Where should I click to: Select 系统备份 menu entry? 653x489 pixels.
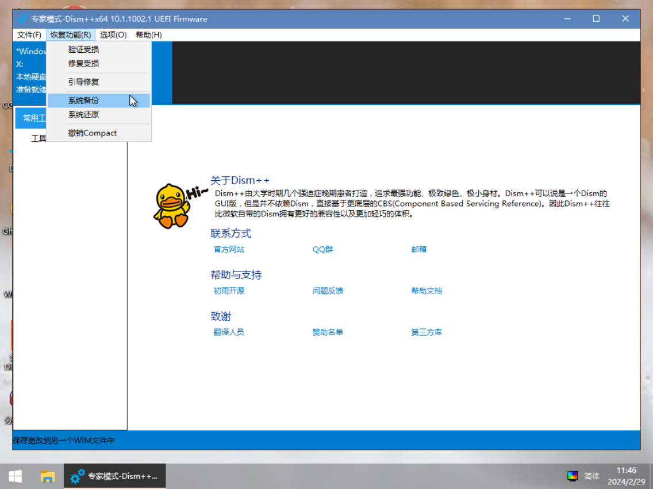pos(99,100)
